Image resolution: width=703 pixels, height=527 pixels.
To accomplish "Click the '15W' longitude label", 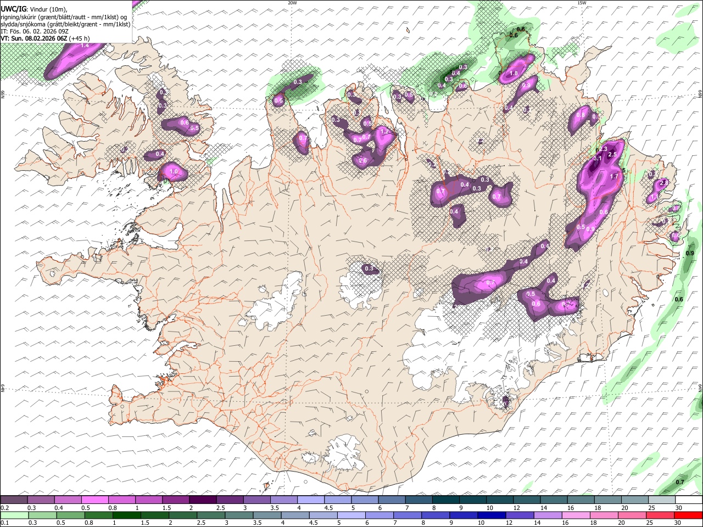I will click(x=582, y=3).
